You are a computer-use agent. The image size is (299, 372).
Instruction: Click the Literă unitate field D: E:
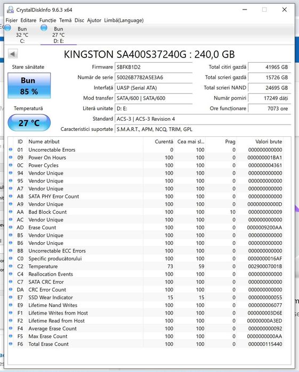[153, 109]
